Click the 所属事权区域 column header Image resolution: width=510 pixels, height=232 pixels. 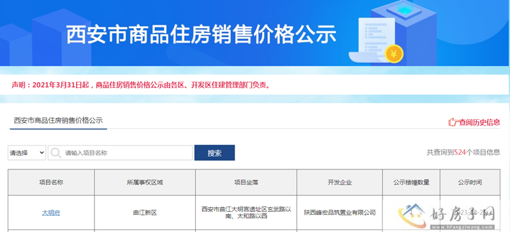coord(145,182)
